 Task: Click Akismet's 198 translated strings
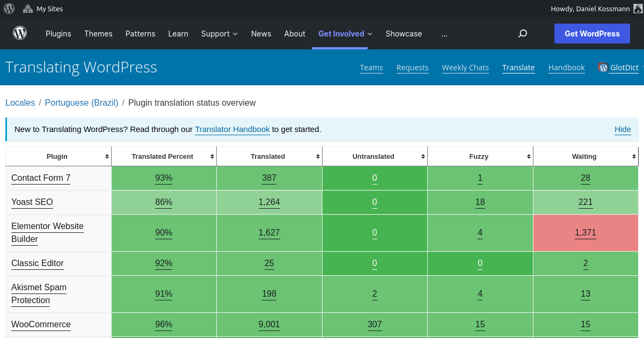(269, 294)
